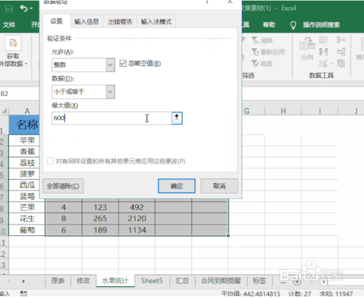Expand the 获取外部数据 dropdown arrow
The image size is (364, 299).
26,63
